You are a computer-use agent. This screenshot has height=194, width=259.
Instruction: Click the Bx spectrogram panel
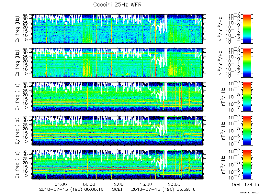(118, 97)
